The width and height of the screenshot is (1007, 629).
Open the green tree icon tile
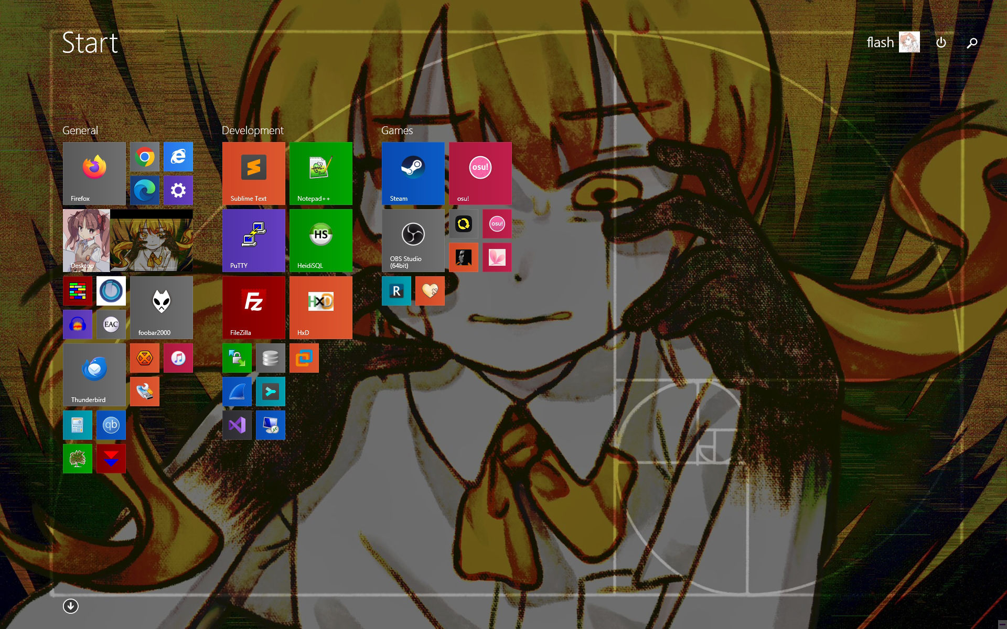[x=78, y=459]
